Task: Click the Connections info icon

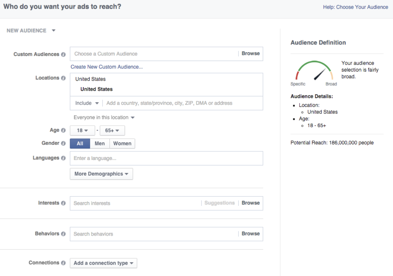Action: 64,263
